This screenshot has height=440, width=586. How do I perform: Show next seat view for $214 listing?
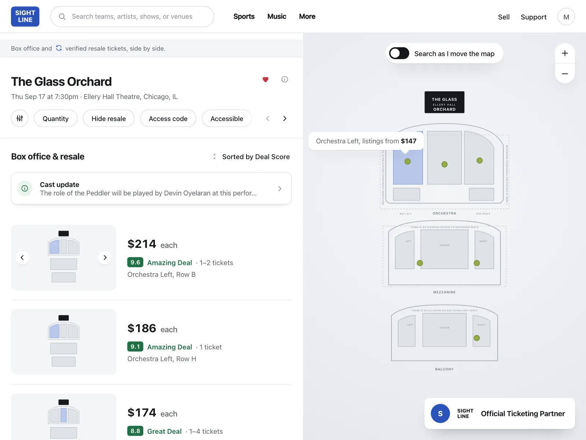105,257
